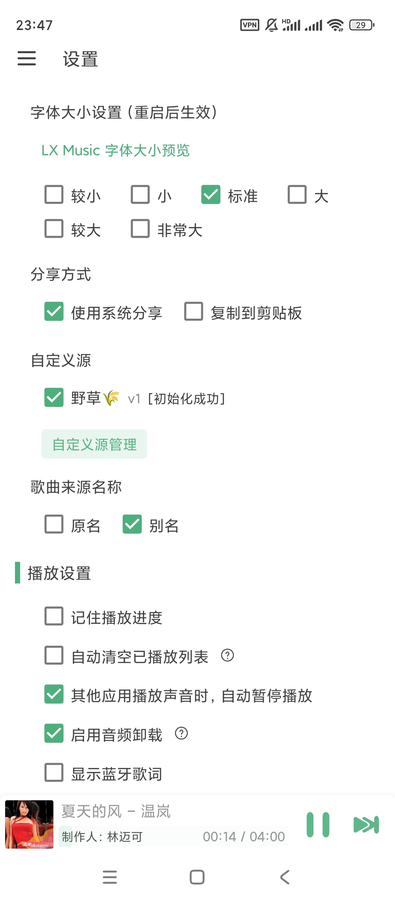Tap the VPN status bar icon
The width and height of the screenshot is (395, 901).
point(249,25)
